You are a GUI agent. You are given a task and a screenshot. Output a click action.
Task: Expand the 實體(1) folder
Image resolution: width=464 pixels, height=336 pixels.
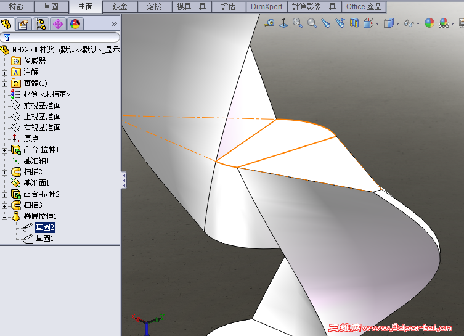pos(4,84)
